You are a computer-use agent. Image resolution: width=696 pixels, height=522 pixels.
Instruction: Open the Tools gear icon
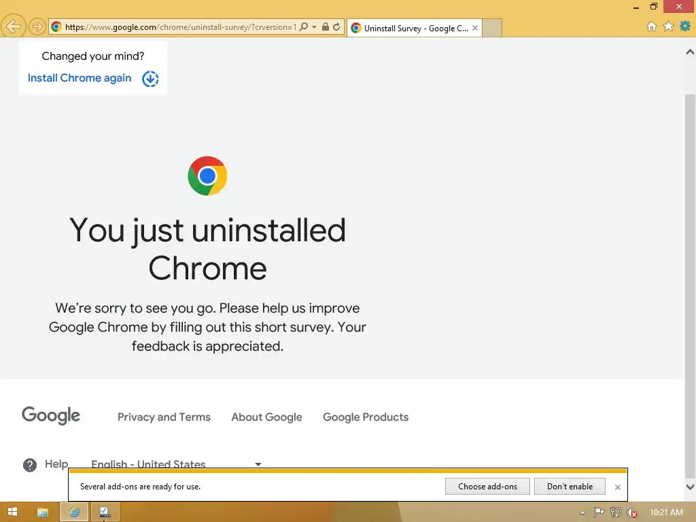(685, 27)
